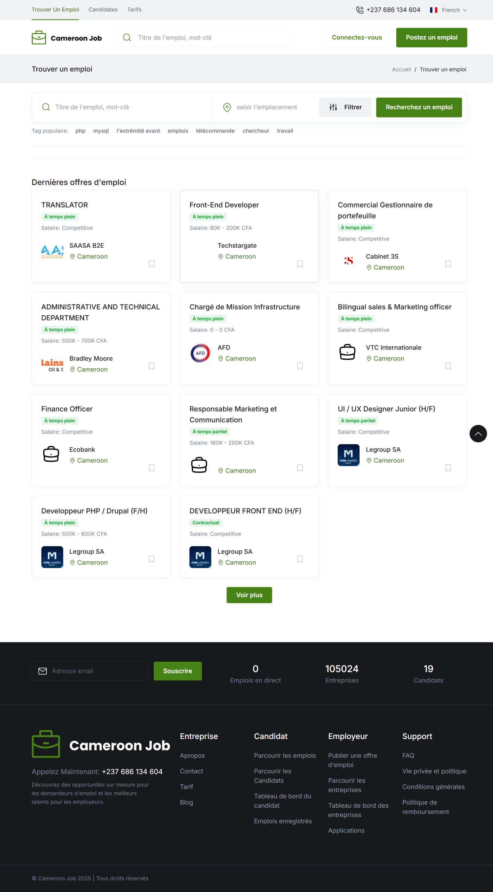The image size is (493, 892).
Task: Click the SAASA B2E company logo
Action: coord(52,251)
